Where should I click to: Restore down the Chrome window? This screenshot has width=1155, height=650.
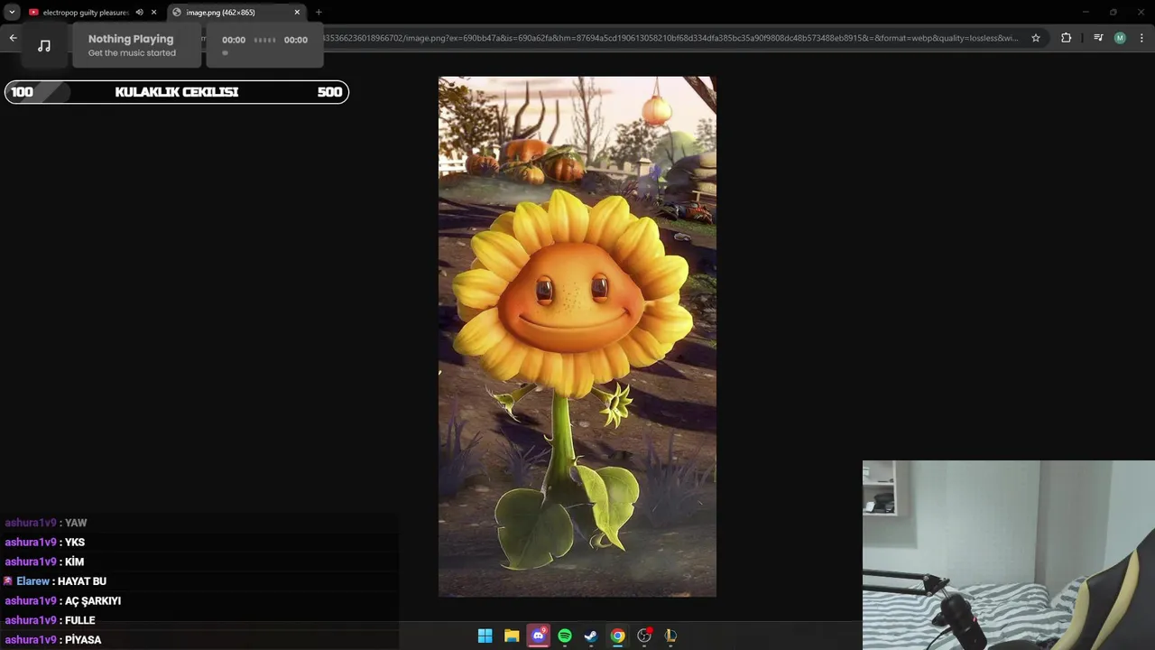coord(1113,13)
